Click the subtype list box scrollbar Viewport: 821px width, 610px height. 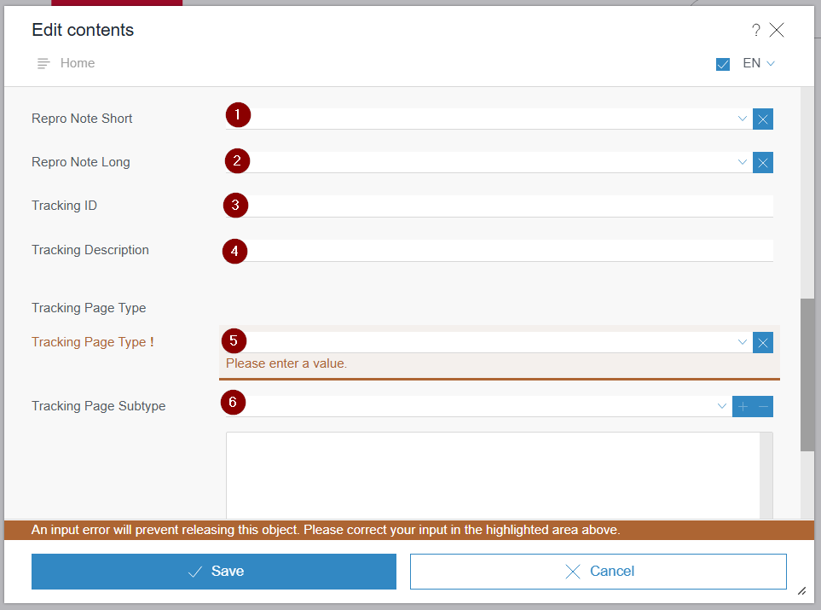(x=766, y=475)
